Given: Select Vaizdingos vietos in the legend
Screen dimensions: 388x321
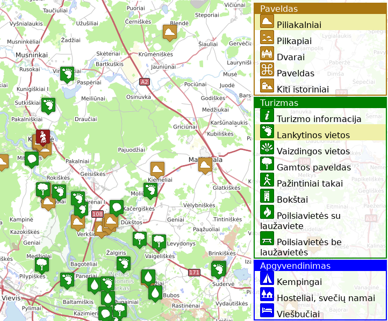Looking at the screenshot, I should tap(313, 151).
